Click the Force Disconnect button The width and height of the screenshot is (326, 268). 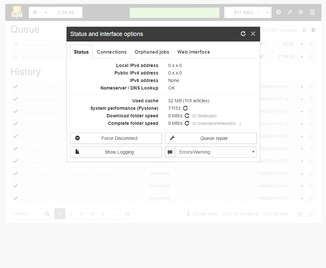click(x=116, y=138)
